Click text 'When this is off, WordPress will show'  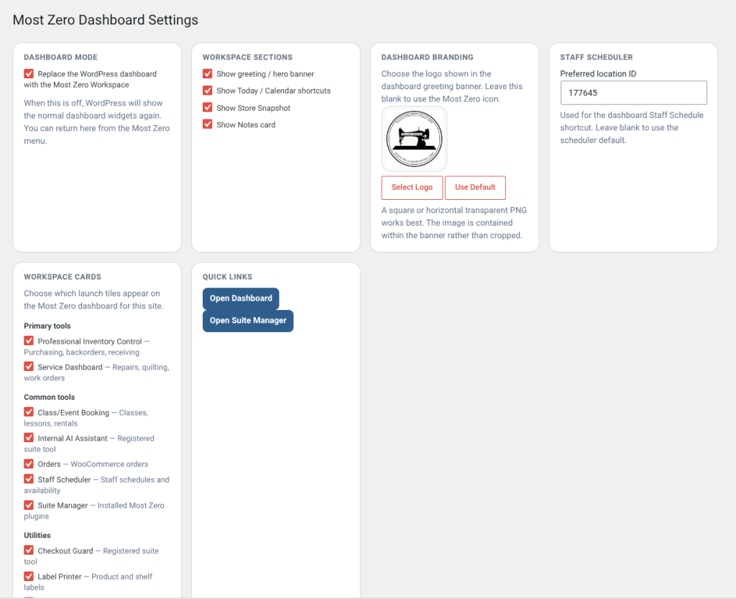[93, 103]
